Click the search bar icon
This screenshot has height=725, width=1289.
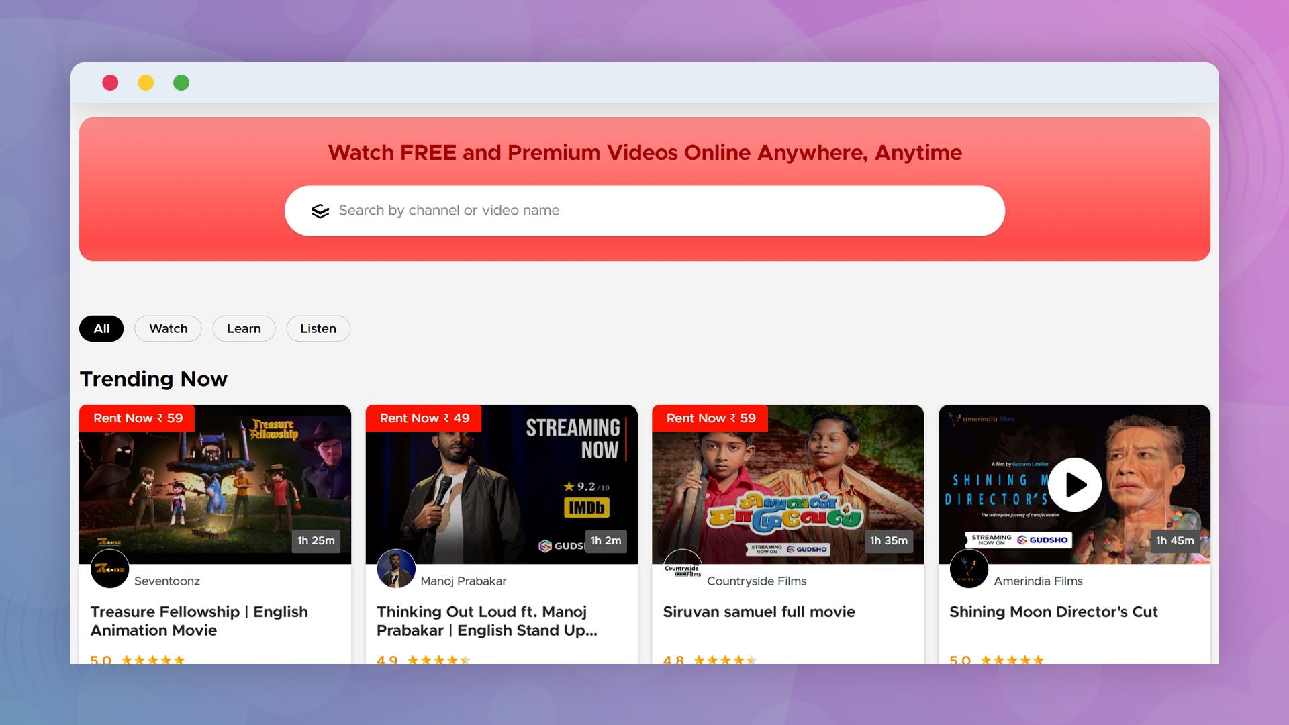point(319,211)
